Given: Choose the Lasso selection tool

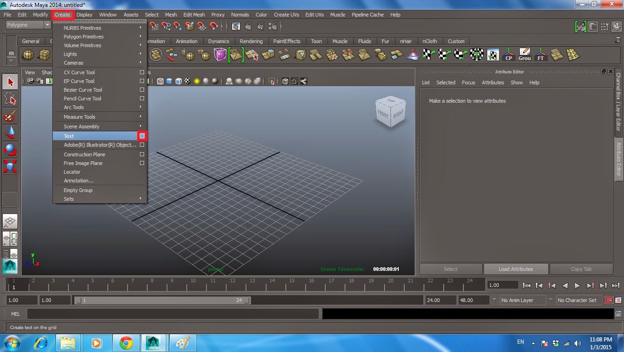Looking at the screenshot, I should [10, 99].
